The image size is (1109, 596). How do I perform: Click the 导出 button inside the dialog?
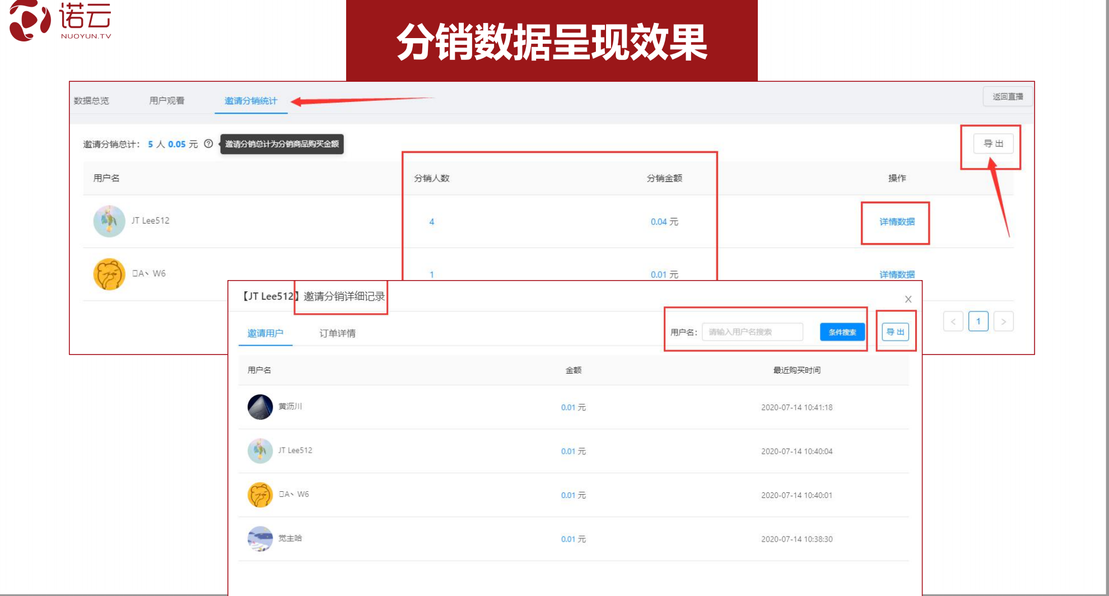[896, 332]
